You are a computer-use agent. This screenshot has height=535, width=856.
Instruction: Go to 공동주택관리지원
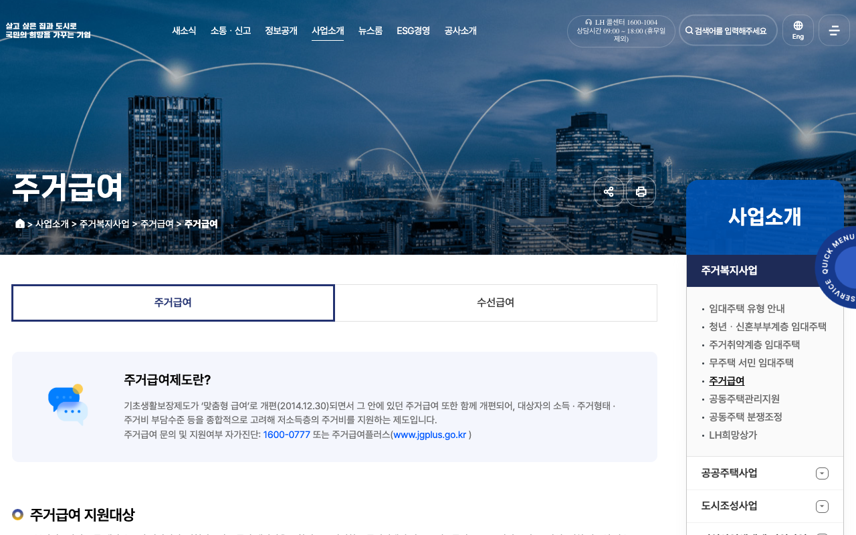pos(744,399)
